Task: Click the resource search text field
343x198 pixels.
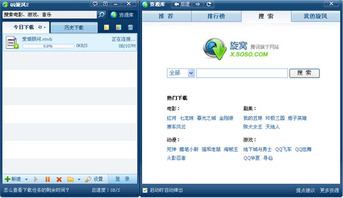Action: coord(242,73)
